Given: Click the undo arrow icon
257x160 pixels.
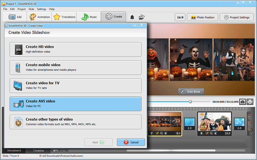Looking at the screenshot, I should pos(56,151).
